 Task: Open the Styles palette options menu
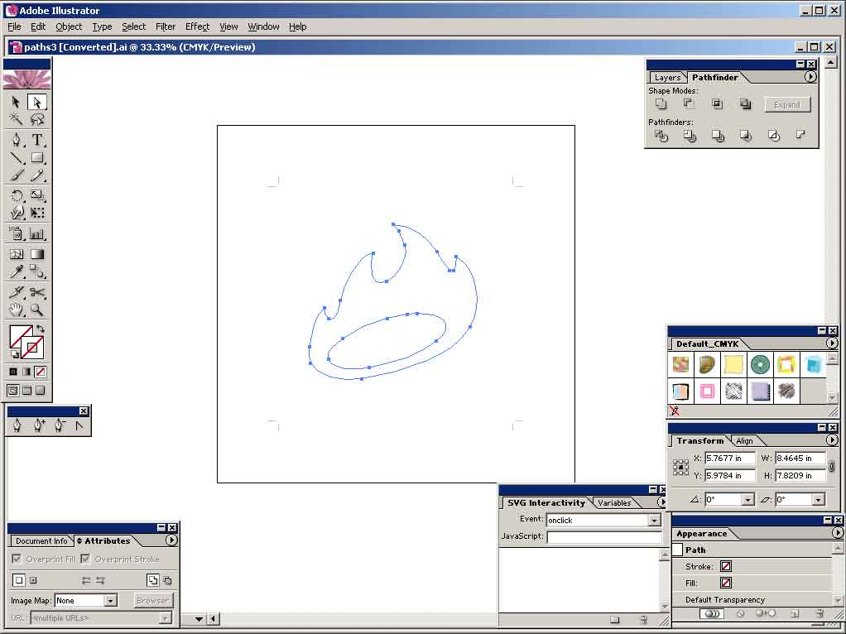tap(832, 343)
